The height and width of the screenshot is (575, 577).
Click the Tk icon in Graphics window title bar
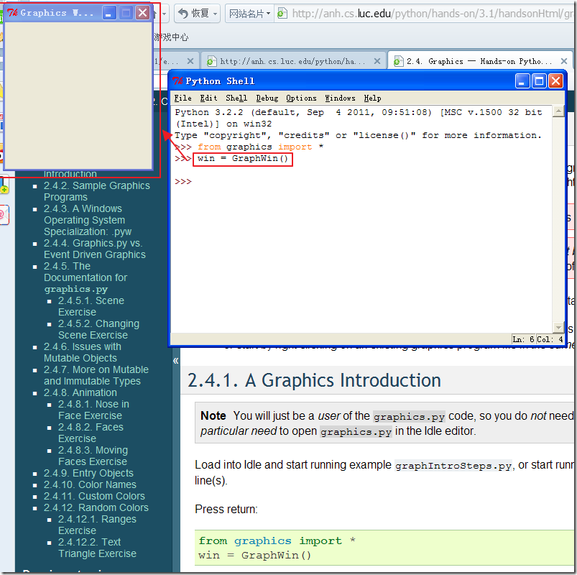pos(11,13)
